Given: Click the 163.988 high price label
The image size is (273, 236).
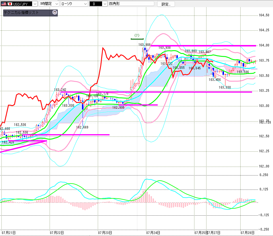Looking at the screenshot, I should (x=144, y=45).
